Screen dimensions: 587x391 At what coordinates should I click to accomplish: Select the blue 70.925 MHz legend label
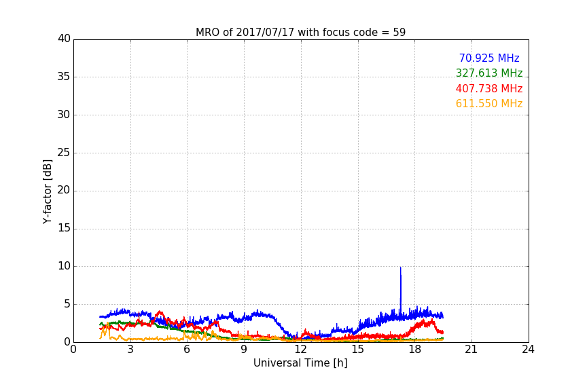(489, 58)
